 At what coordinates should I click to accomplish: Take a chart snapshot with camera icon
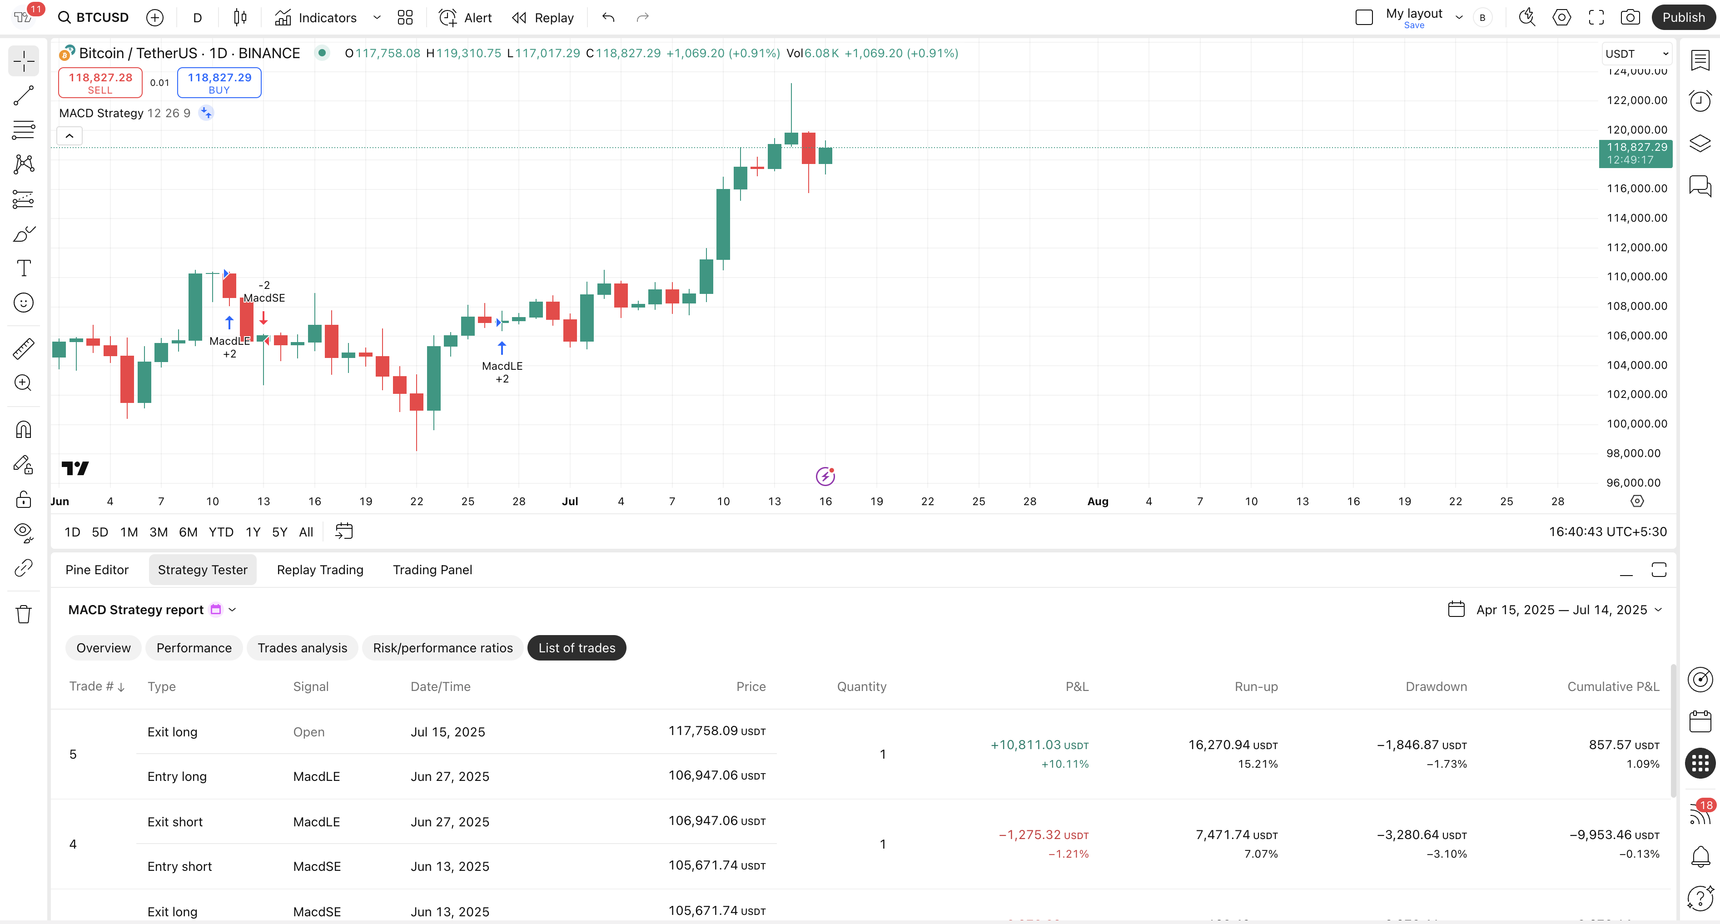point(1630,17)
